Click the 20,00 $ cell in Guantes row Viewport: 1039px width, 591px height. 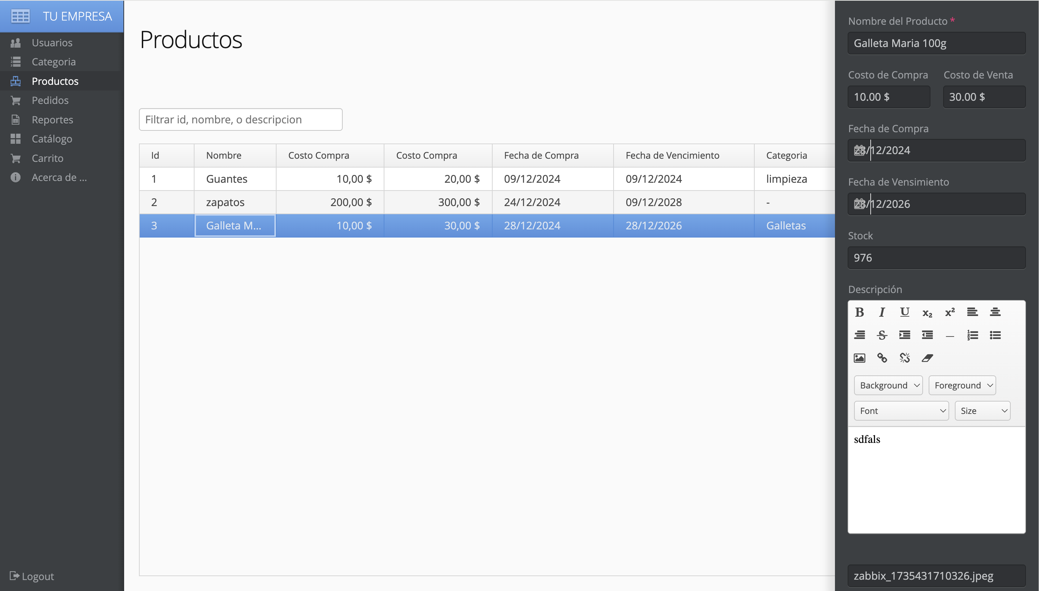pyautogui.click(x=438, y=179)
